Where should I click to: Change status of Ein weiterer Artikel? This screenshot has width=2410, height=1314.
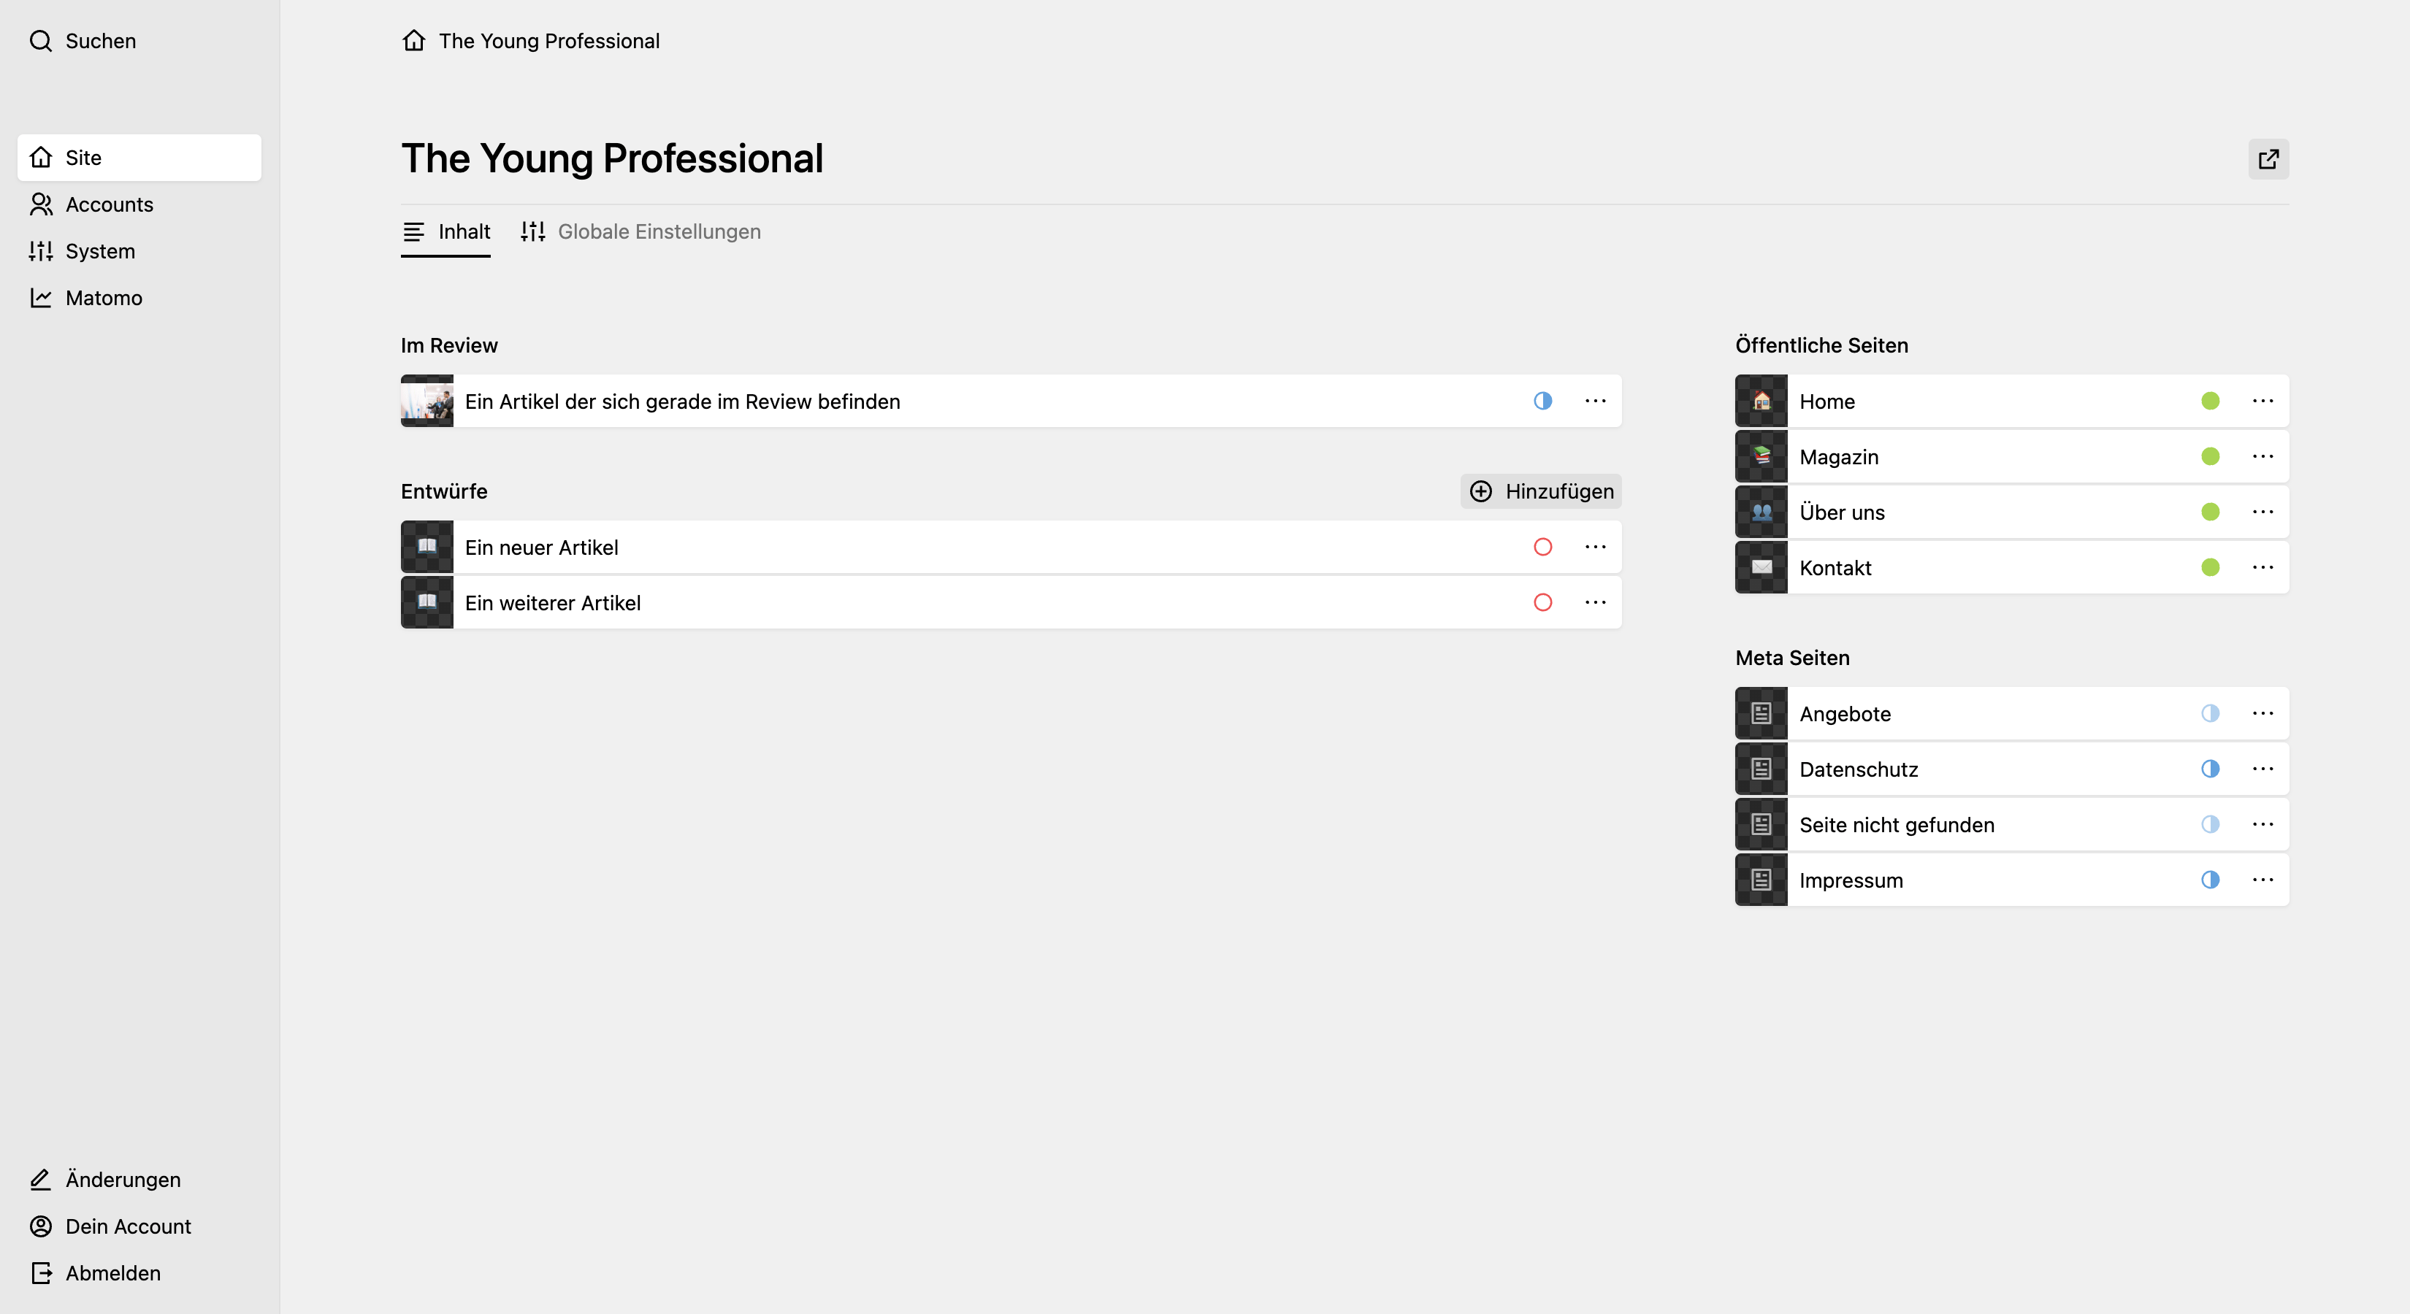pyautogui.click(x=1542, y=602)
